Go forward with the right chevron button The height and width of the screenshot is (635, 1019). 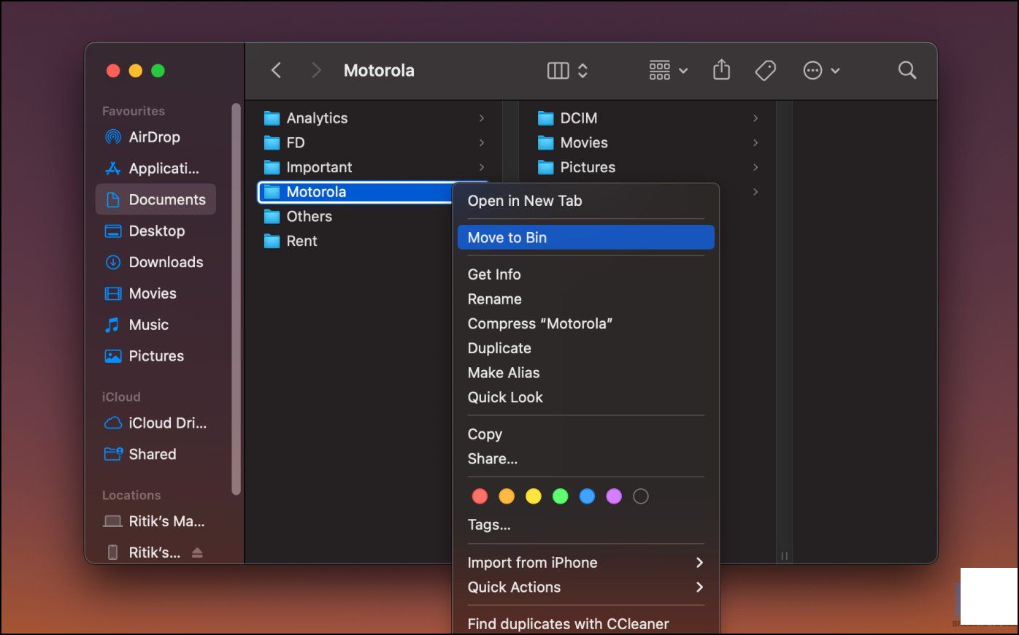(316, 70)
